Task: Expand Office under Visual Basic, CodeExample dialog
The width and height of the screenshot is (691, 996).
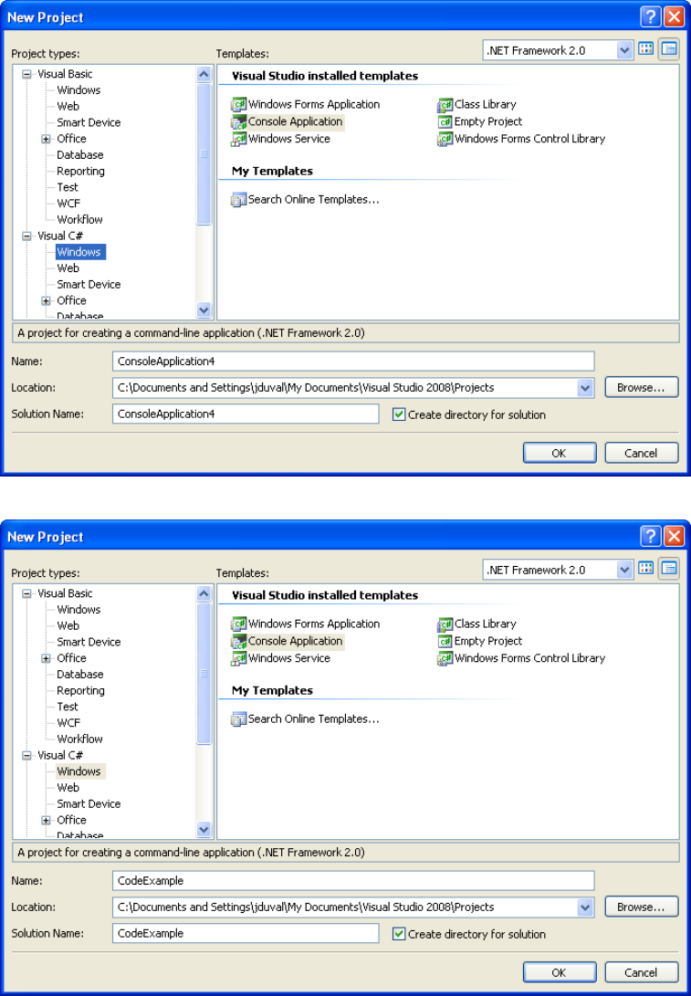Action: click(47, 659)
